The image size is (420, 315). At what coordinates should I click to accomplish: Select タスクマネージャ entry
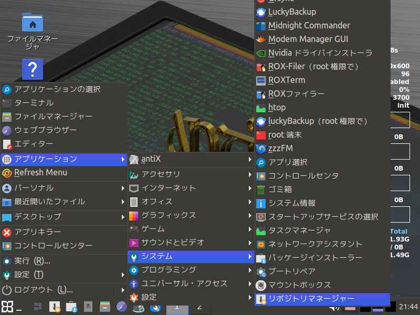(x=322, y=230)
